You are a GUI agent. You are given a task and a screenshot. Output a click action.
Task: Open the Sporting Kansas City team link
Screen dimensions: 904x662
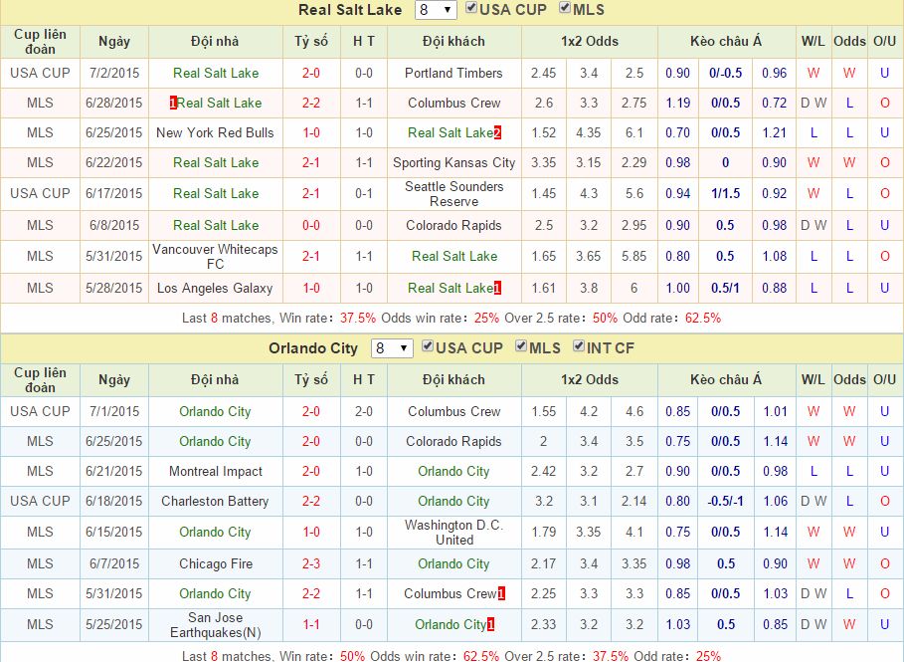tap(453, 163)
